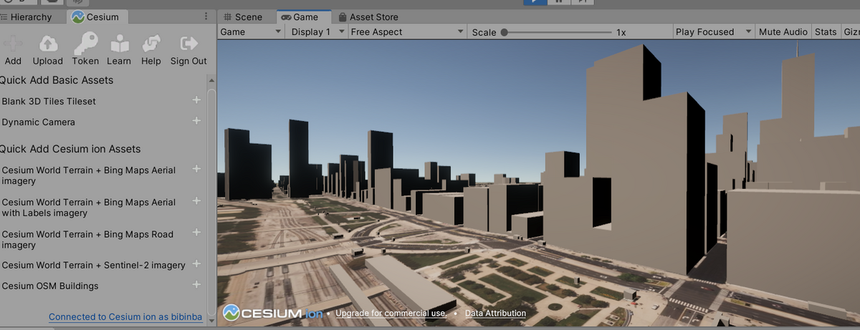Screen dimensions: 860x330
Task: Select Cesium OSM Buildings text
Action: click(50, 286)
